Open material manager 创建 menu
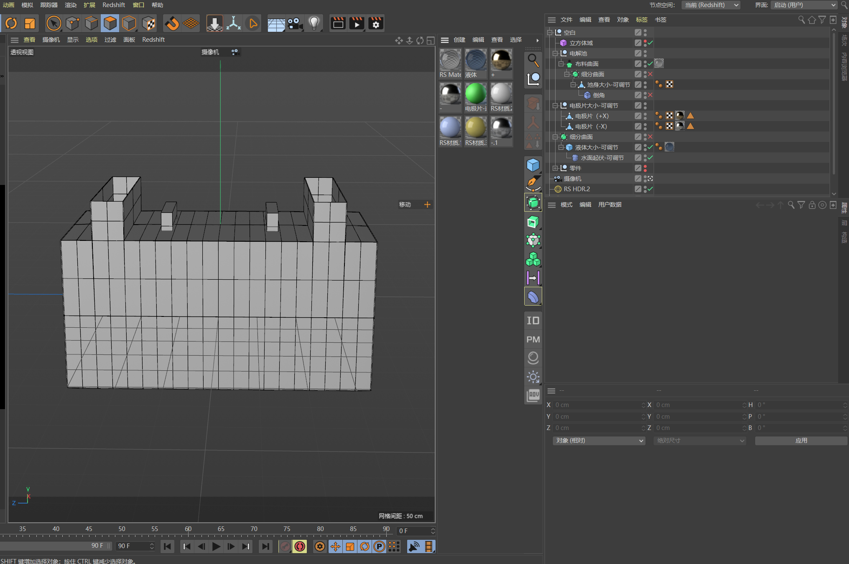This screenshot has width=849, height=564. (x=459, y=40)
